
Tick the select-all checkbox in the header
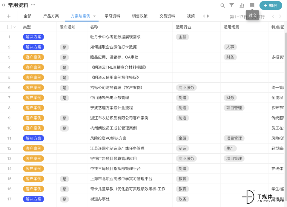tap(9, 27)
